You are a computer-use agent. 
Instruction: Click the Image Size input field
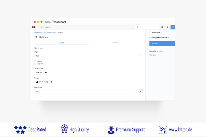pyautogui.click(x=86, y=91)
